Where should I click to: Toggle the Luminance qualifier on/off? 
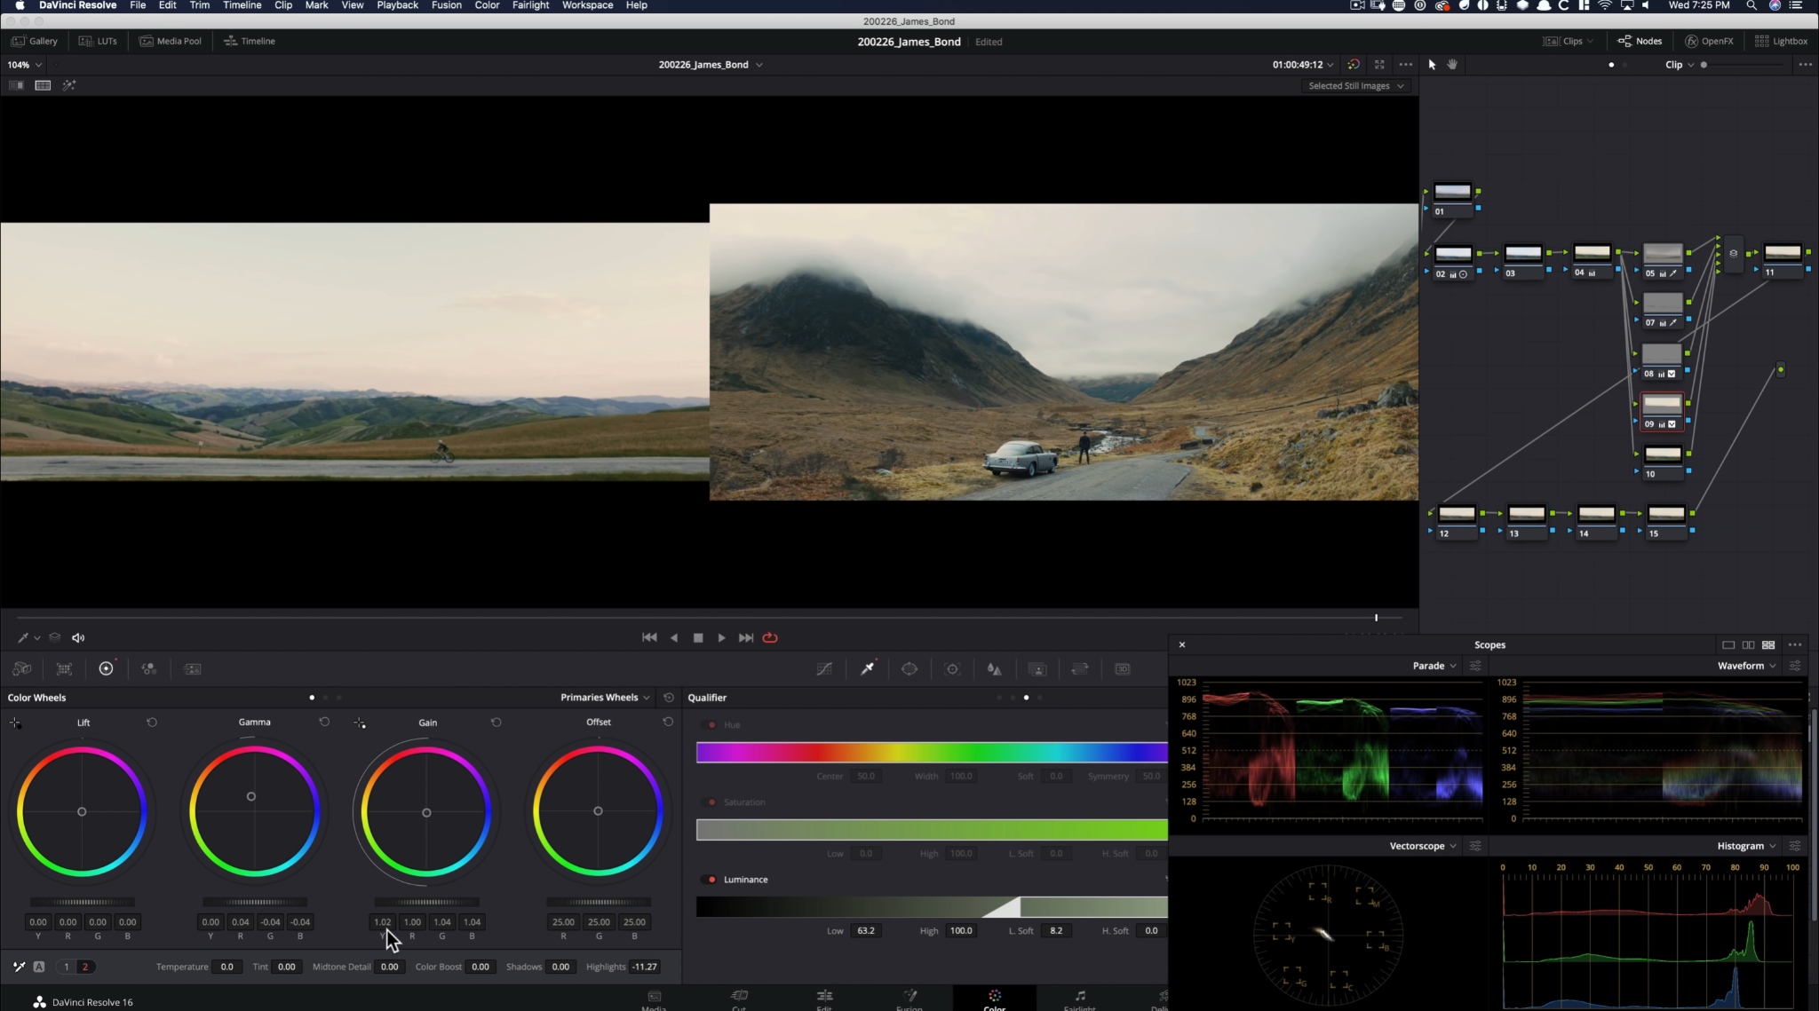[x=711, y=880]
